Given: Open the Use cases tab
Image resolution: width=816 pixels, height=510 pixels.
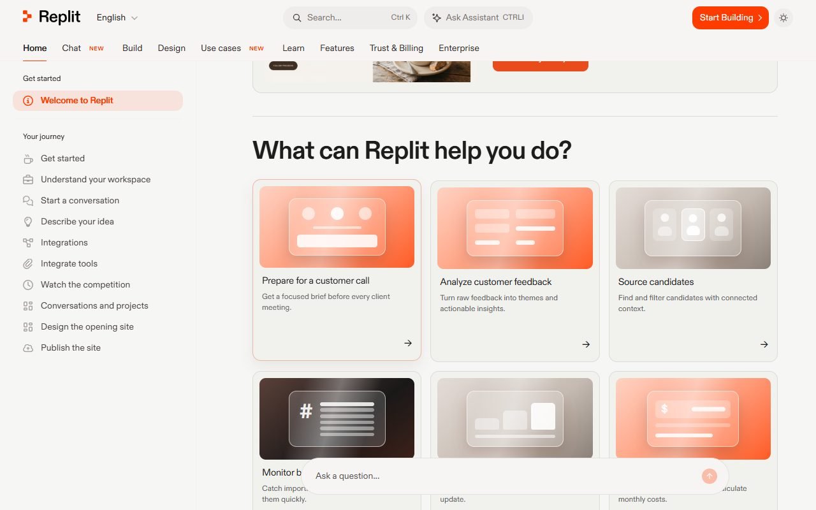Looking at the screenshot, I should (221, 48).
